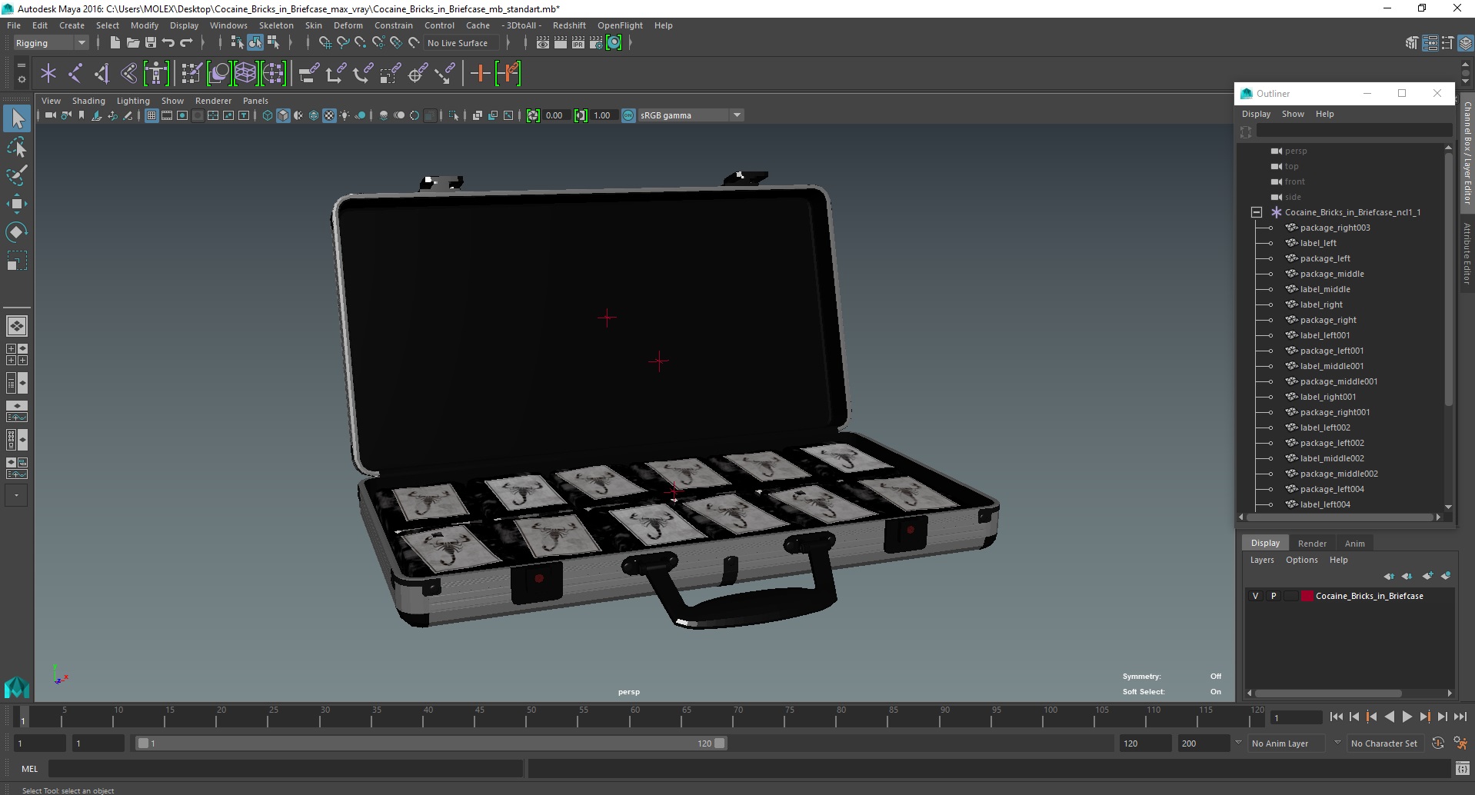Click the Outliner scroll down arrow

1449,507
